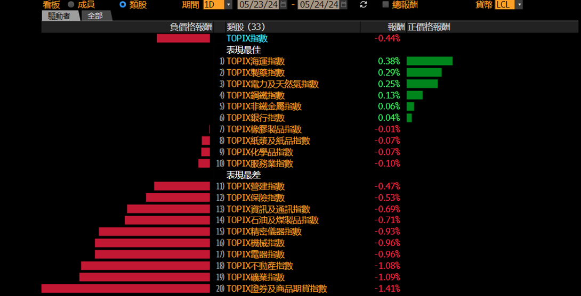Click the -1.09% return value
This screenshot has width=581, height=296.
tap(387, 277)
